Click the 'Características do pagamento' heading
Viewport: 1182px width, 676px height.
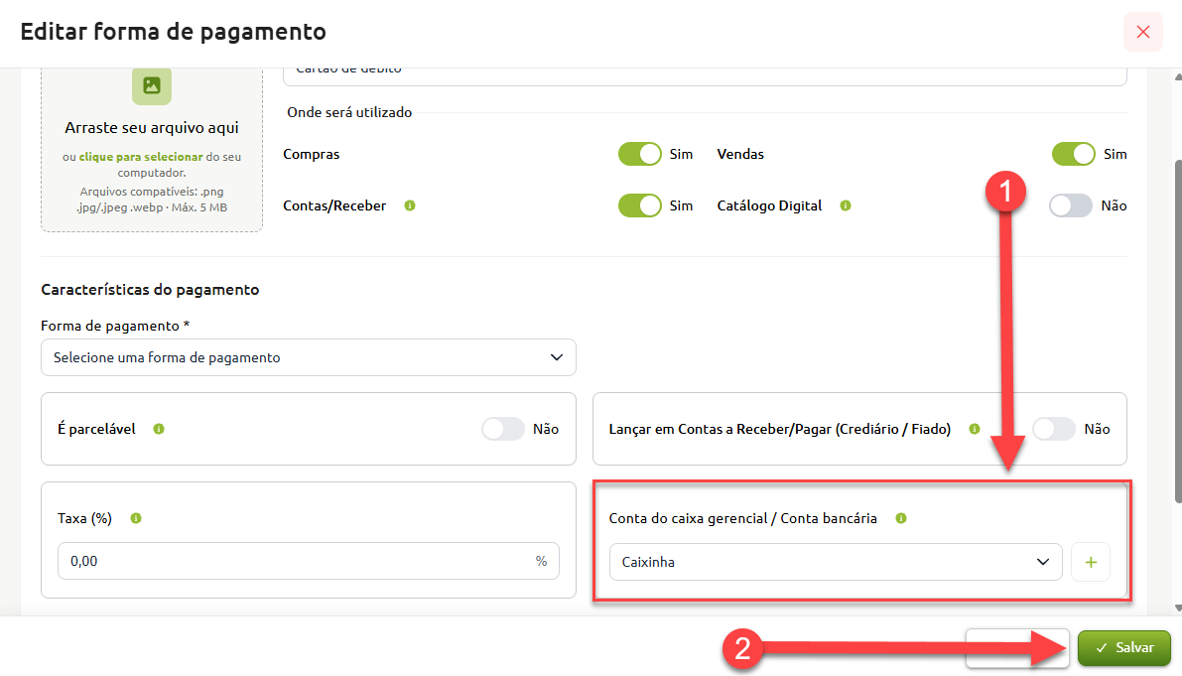coord(150,290)
